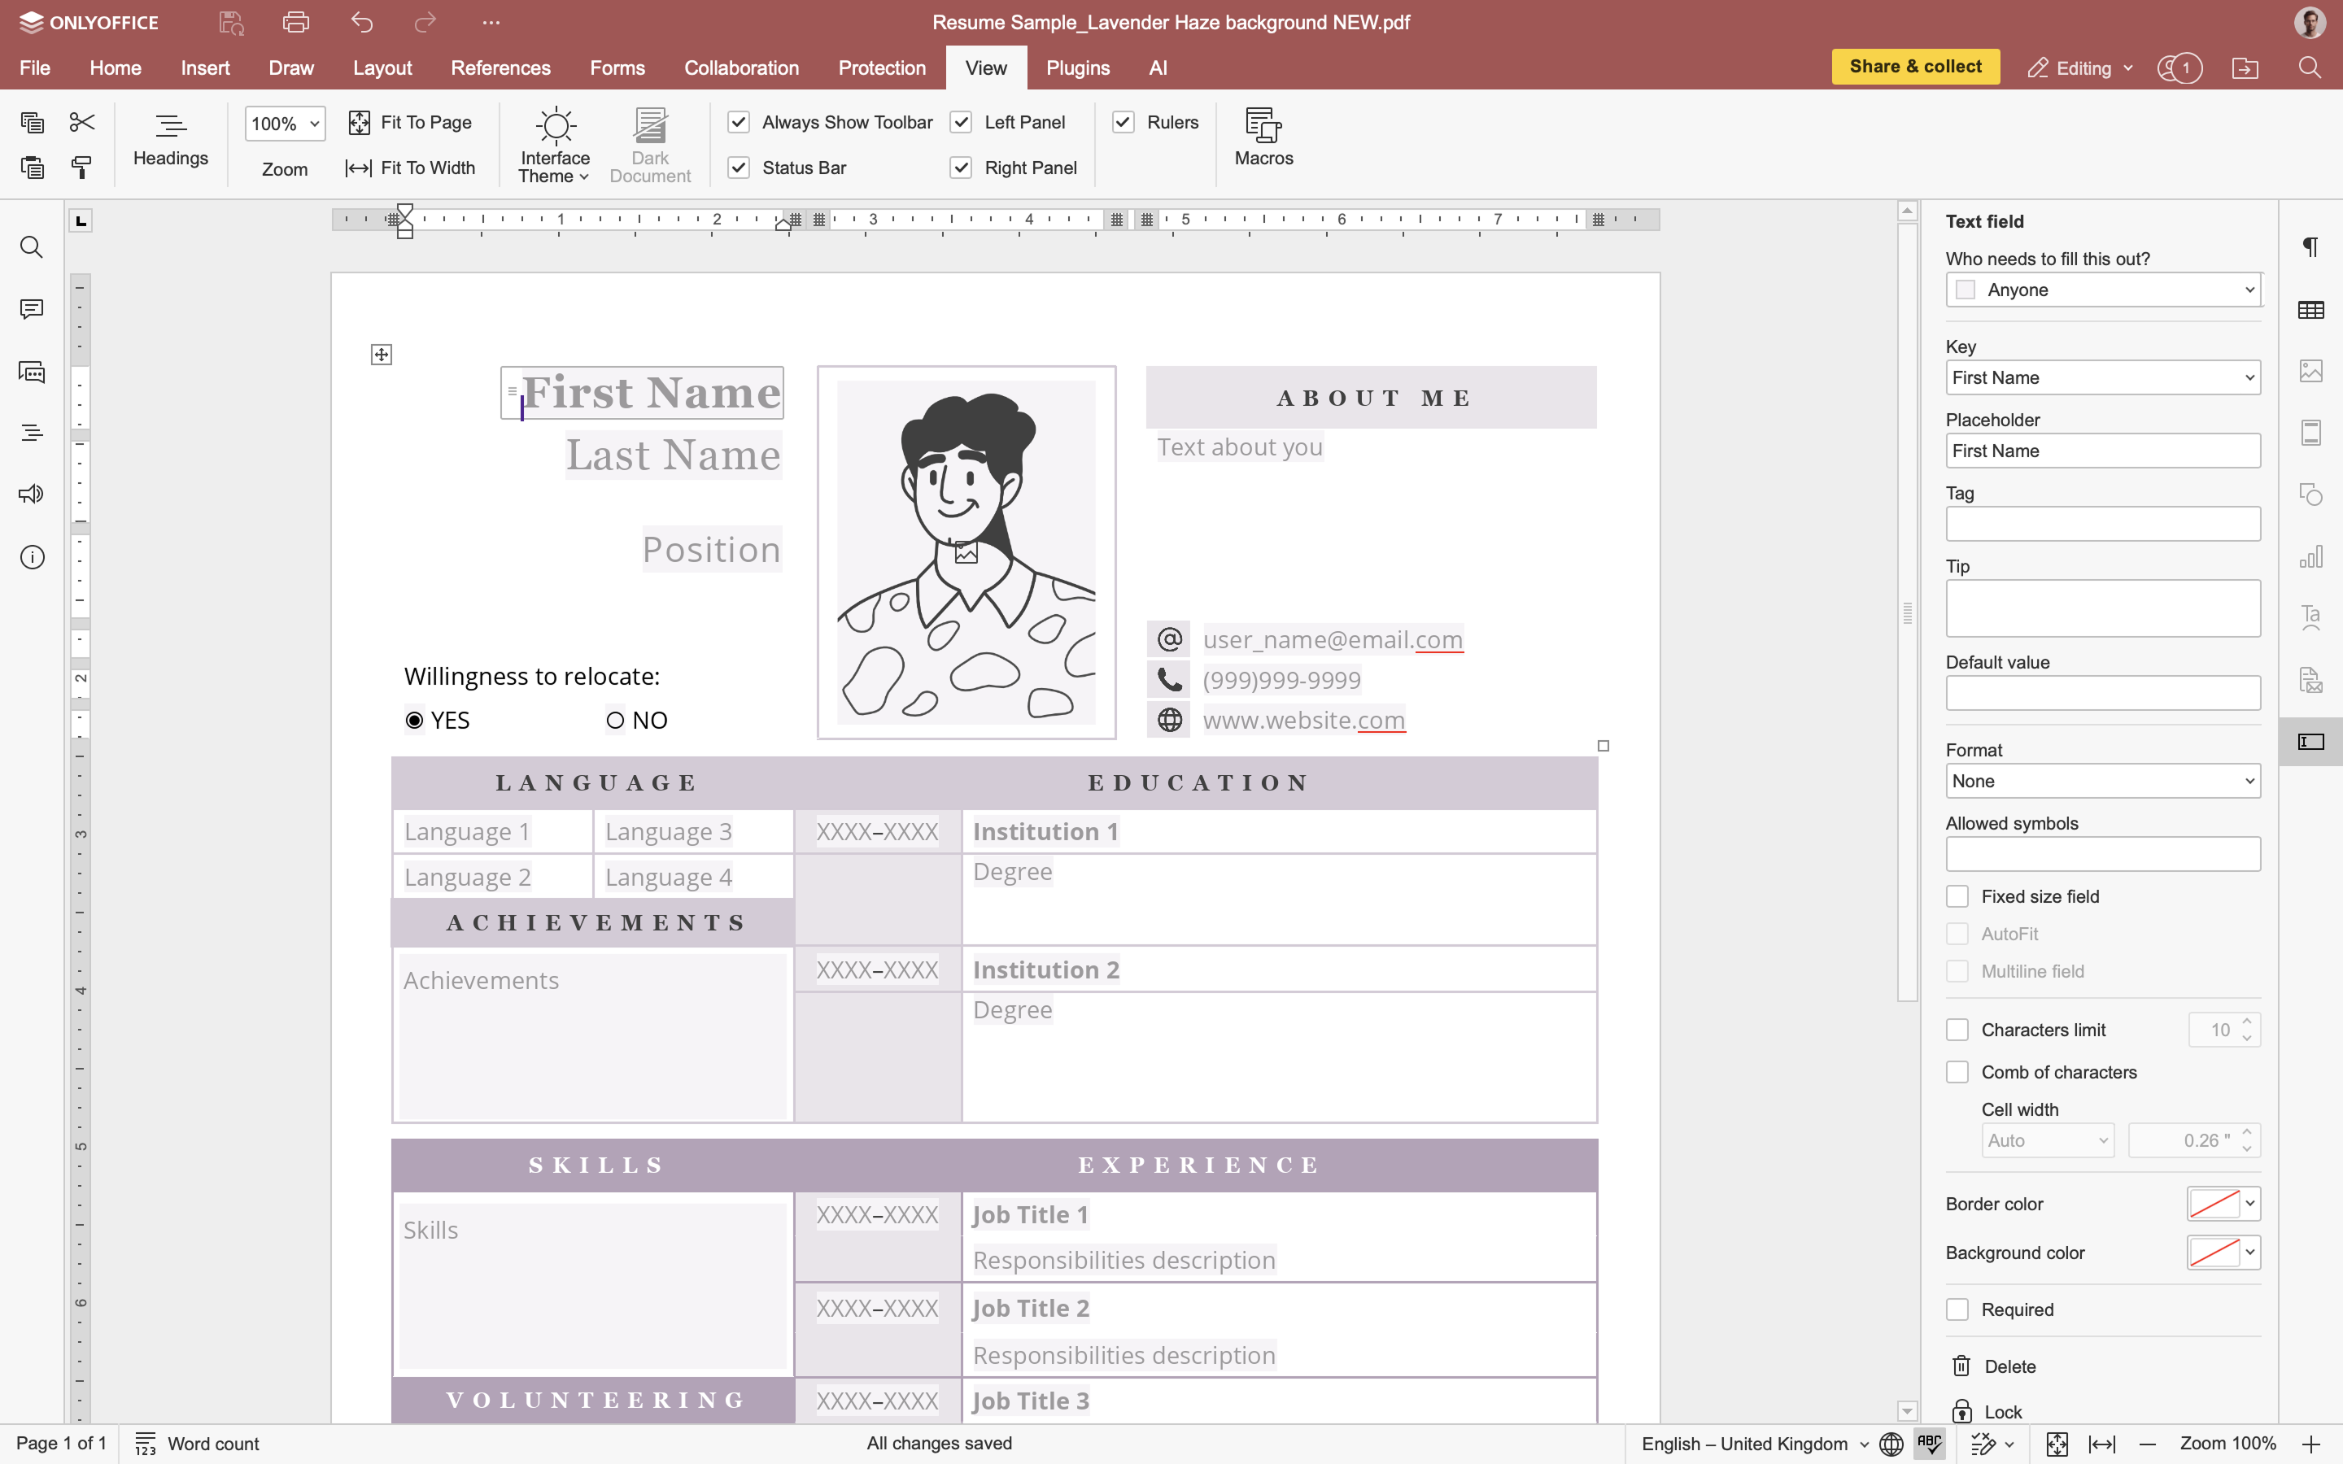Open the Format dropdown set to None
2343x1464 pixels.
coord(2103,782)
